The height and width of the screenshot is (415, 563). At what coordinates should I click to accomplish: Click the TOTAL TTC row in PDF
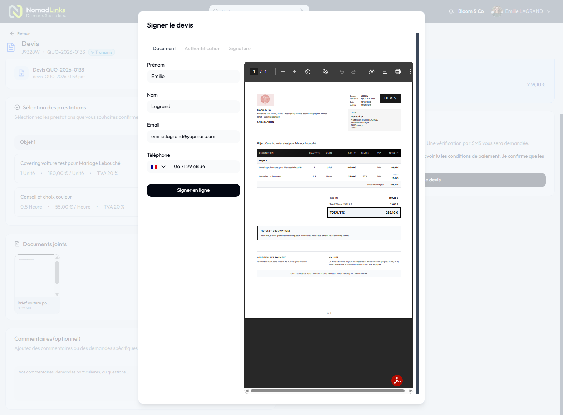364,213
